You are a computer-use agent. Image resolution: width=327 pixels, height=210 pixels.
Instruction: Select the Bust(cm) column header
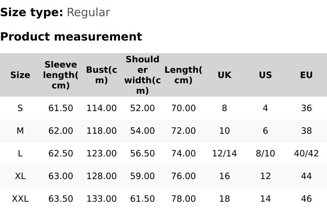click(x=102, y=75)
